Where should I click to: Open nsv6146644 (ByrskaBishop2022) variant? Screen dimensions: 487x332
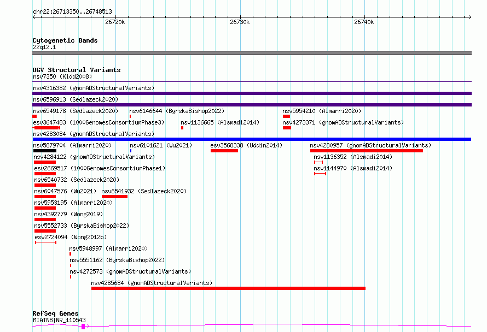click(177, 111)
